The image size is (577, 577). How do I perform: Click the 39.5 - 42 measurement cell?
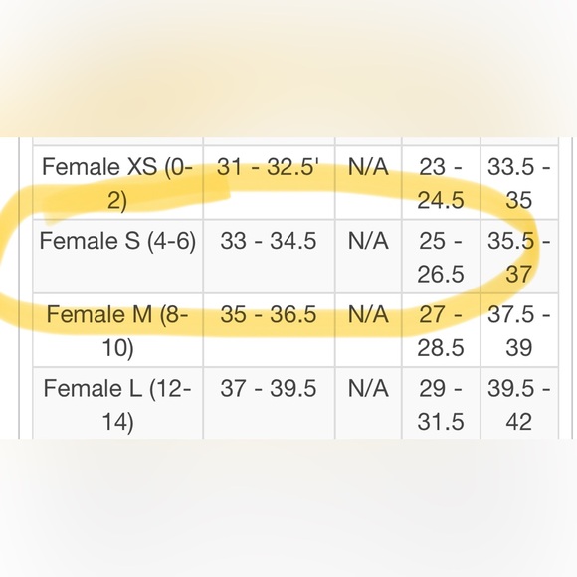tap(519, 403)
